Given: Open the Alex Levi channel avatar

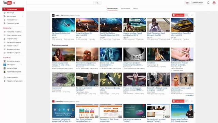Looking at the screenshot, I should 53,15.
